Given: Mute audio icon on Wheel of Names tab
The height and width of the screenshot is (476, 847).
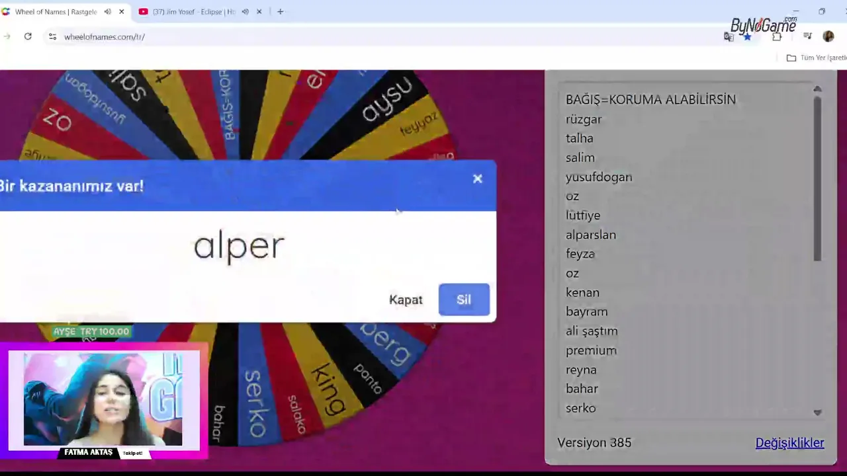Looking at the screenshot, I should pyautogui.click(x=107, y=12).
